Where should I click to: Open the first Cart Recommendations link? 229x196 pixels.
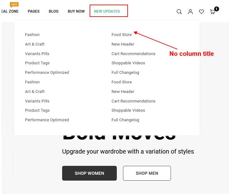(133, 54)
